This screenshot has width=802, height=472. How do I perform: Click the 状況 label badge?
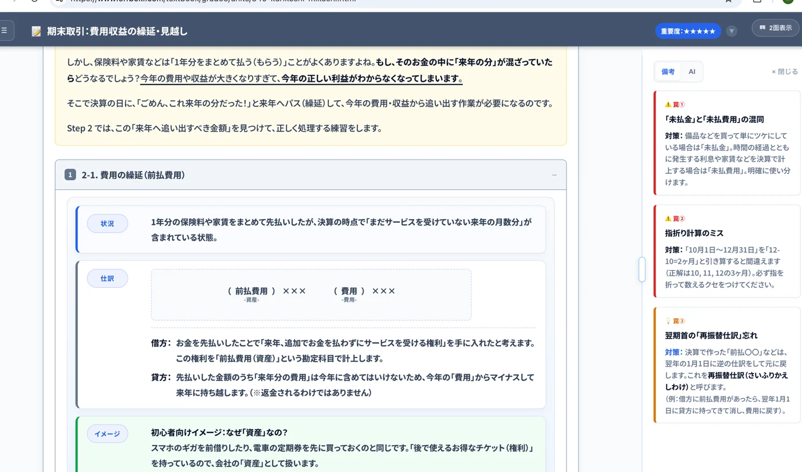pos(107,224)
